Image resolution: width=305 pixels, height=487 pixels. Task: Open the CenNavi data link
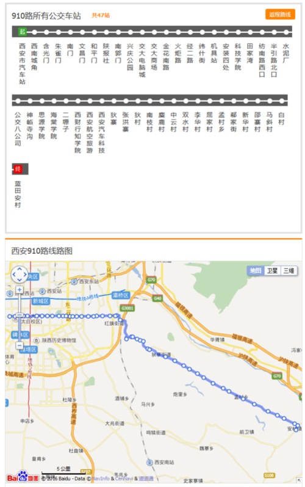point(124,478)
